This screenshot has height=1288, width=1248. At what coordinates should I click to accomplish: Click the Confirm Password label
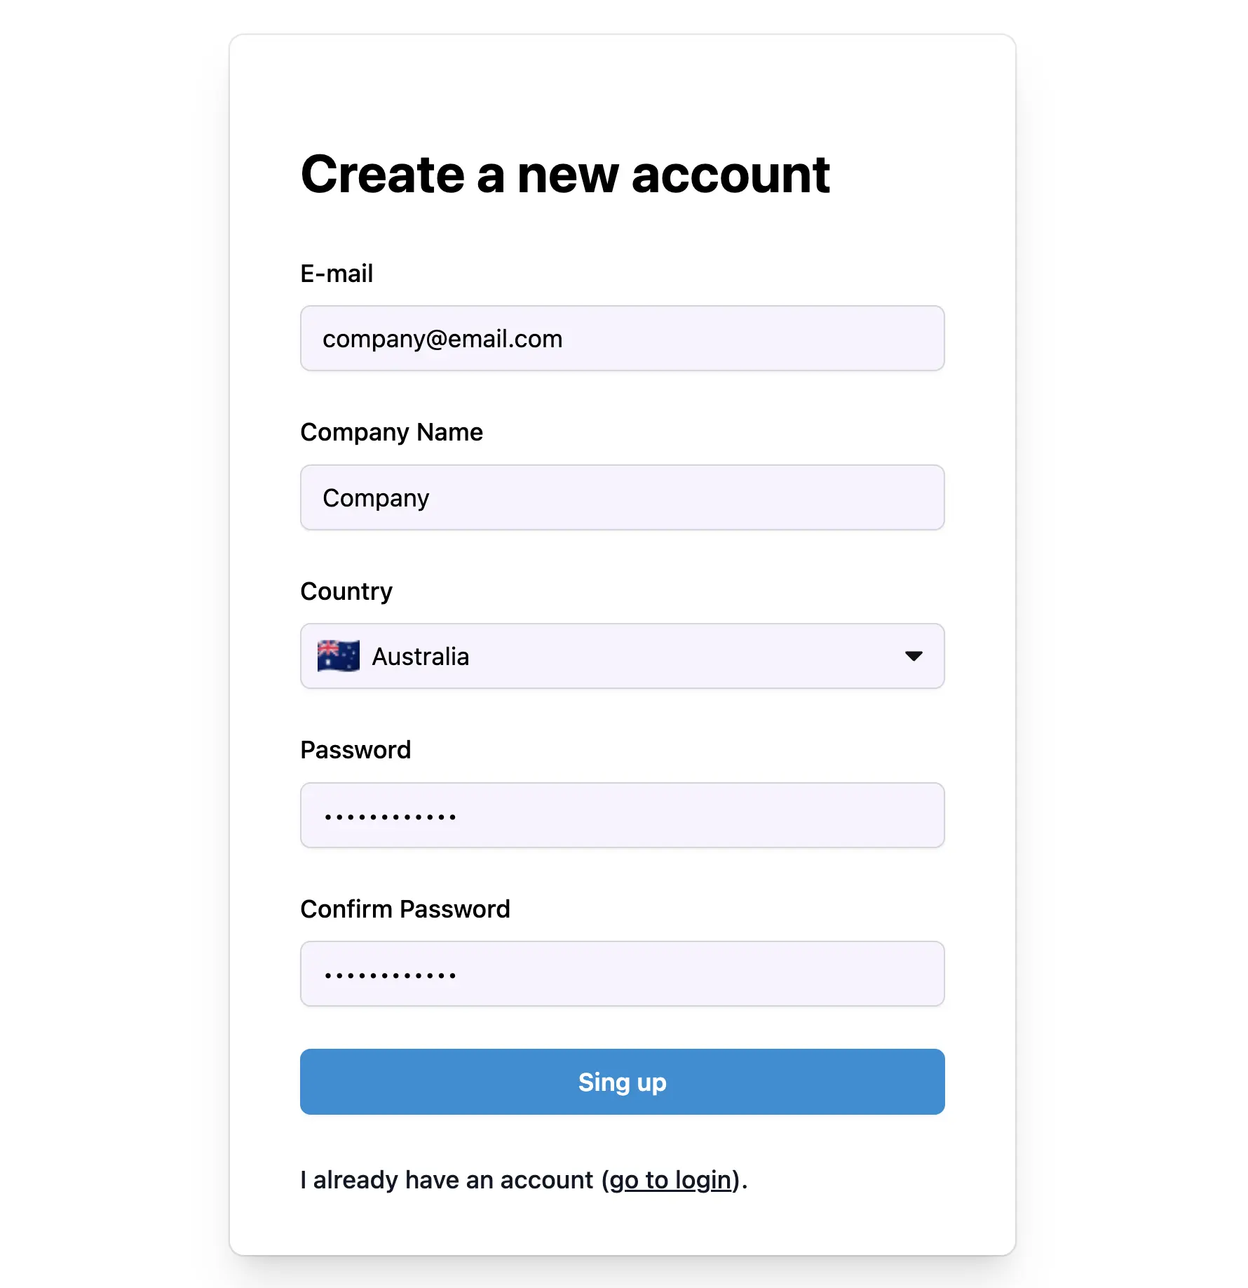[405, 909]
